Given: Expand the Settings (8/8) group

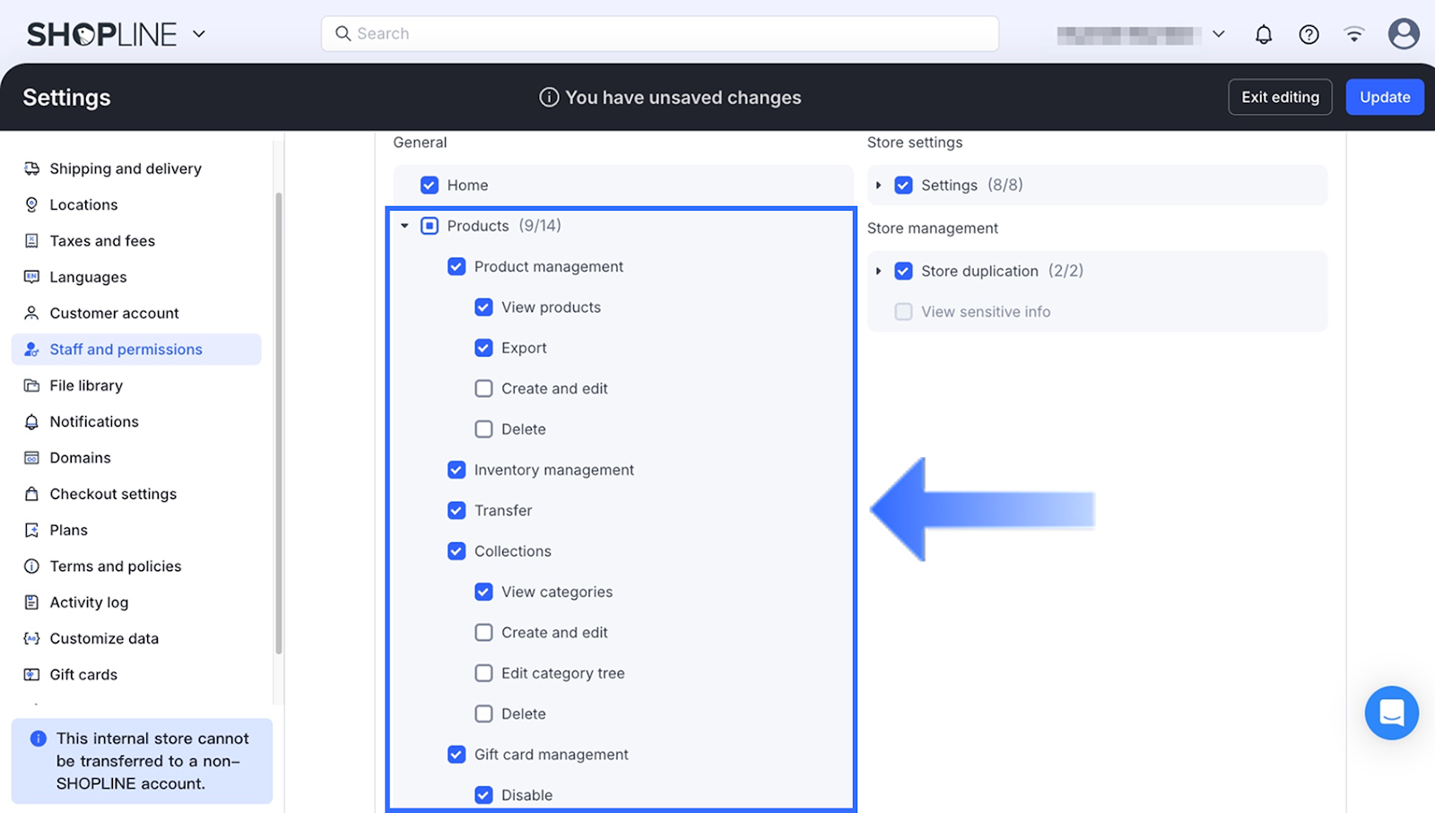Looking at the screenshot, I should click(878, 186).
